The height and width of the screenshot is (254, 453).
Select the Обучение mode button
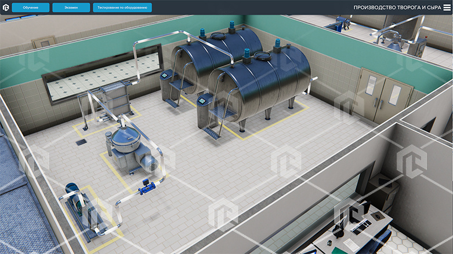(x=31, y=8)
